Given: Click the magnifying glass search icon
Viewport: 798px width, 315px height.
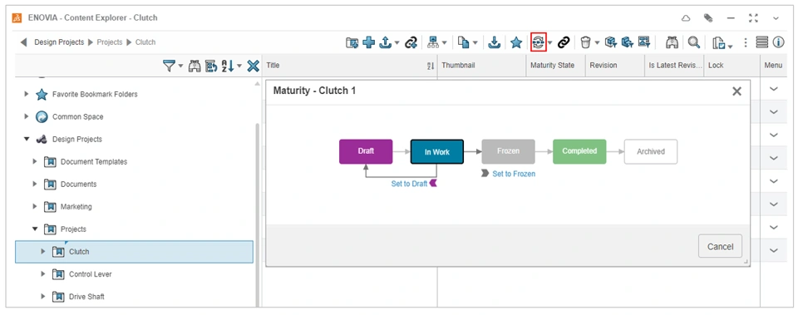Looking at the screenshot, I should (x=693, y=42).
